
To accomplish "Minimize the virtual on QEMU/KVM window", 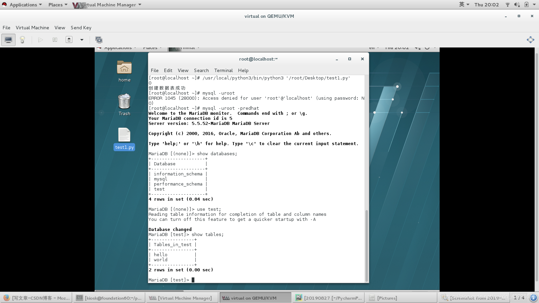I will 506,16.
